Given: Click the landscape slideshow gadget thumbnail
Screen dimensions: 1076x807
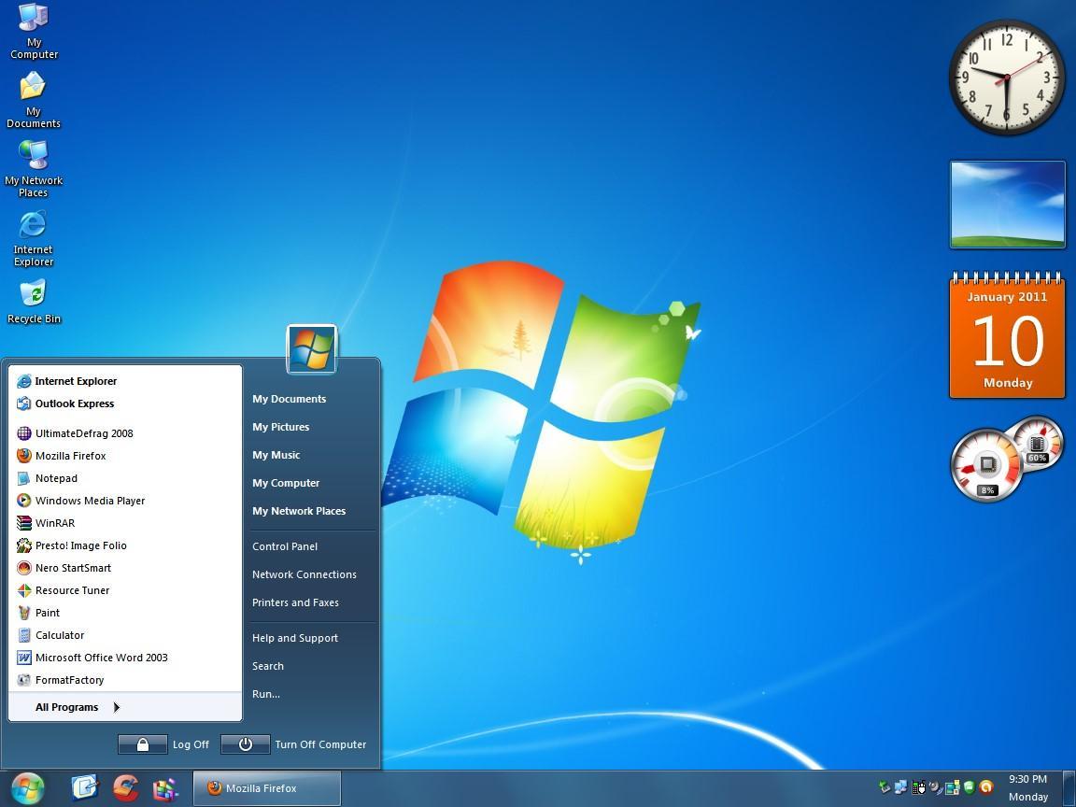Looking at the screenshot, I should [x=1007, y=205].
